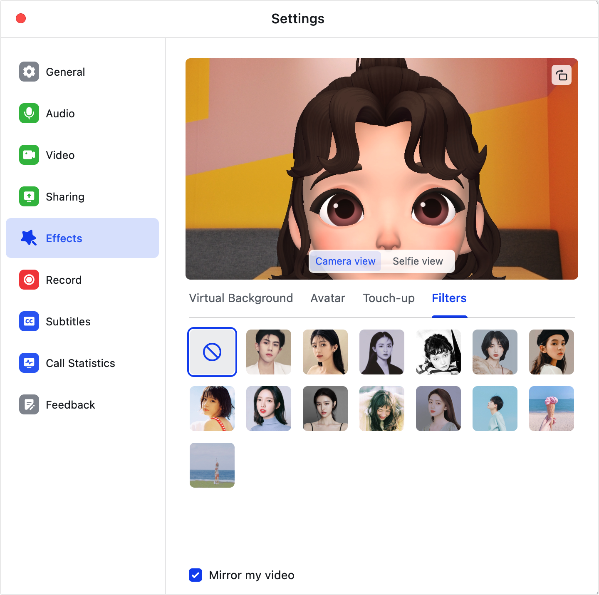Select the Filters tab

click(449, 298)
